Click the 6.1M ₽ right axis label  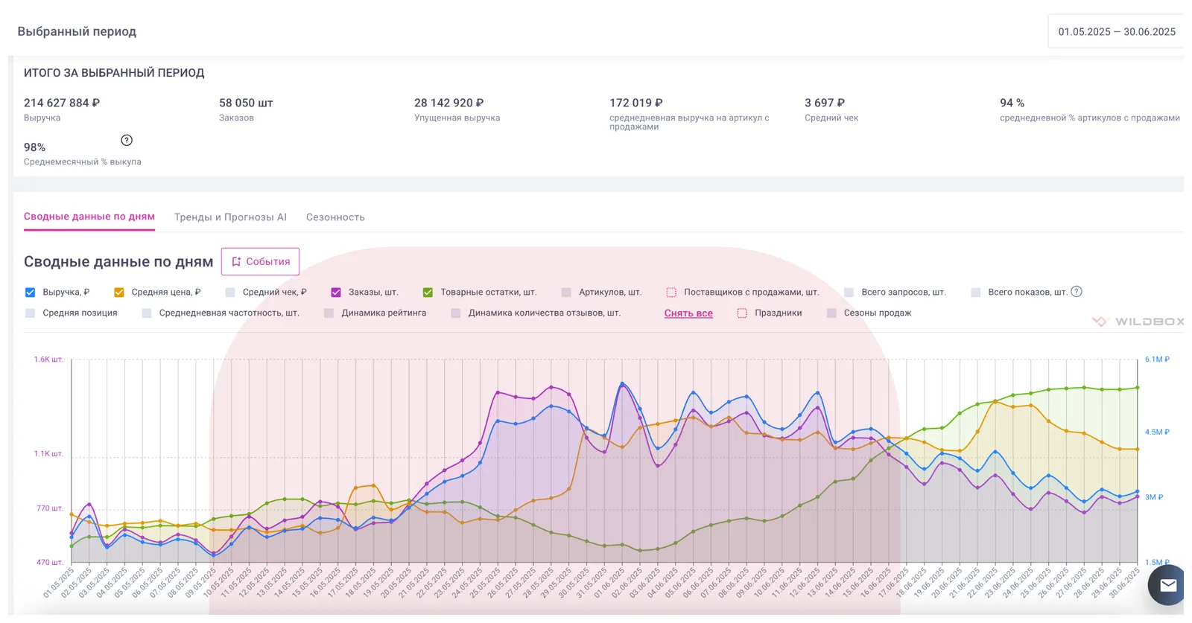point(1157,360)
